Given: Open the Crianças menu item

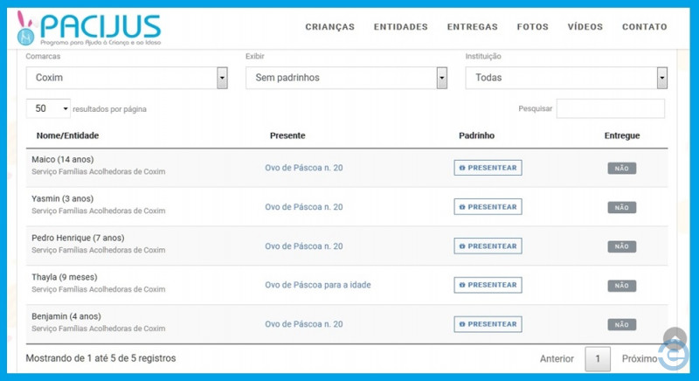Looking at the screenshot, I should coord(330,27).
